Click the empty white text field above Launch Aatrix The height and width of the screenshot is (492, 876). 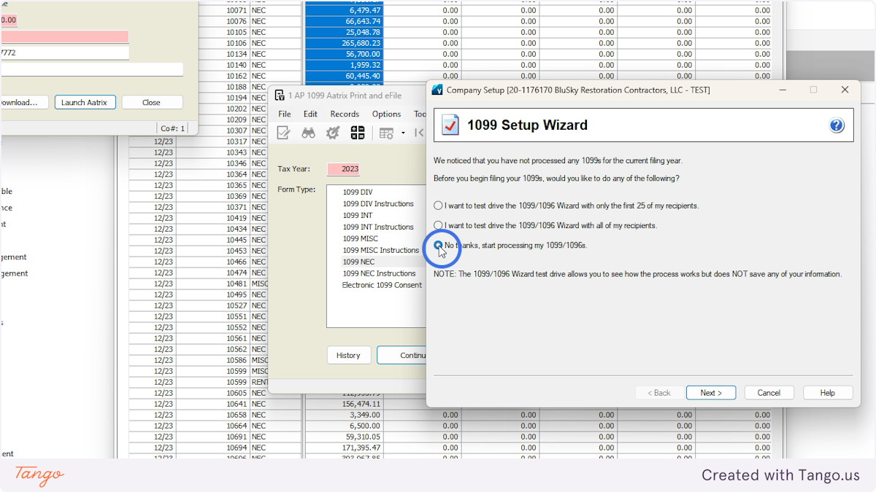point(91,69)
